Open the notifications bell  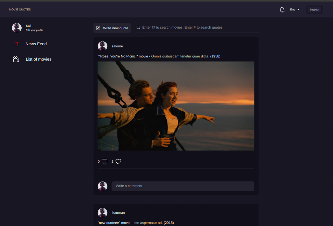282,10
